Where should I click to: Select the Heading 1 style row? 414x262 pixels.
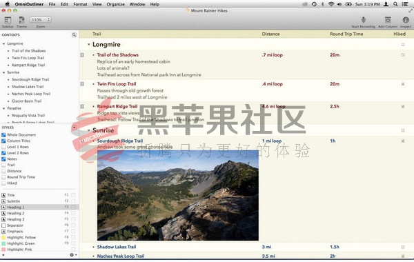coord(39,208)
